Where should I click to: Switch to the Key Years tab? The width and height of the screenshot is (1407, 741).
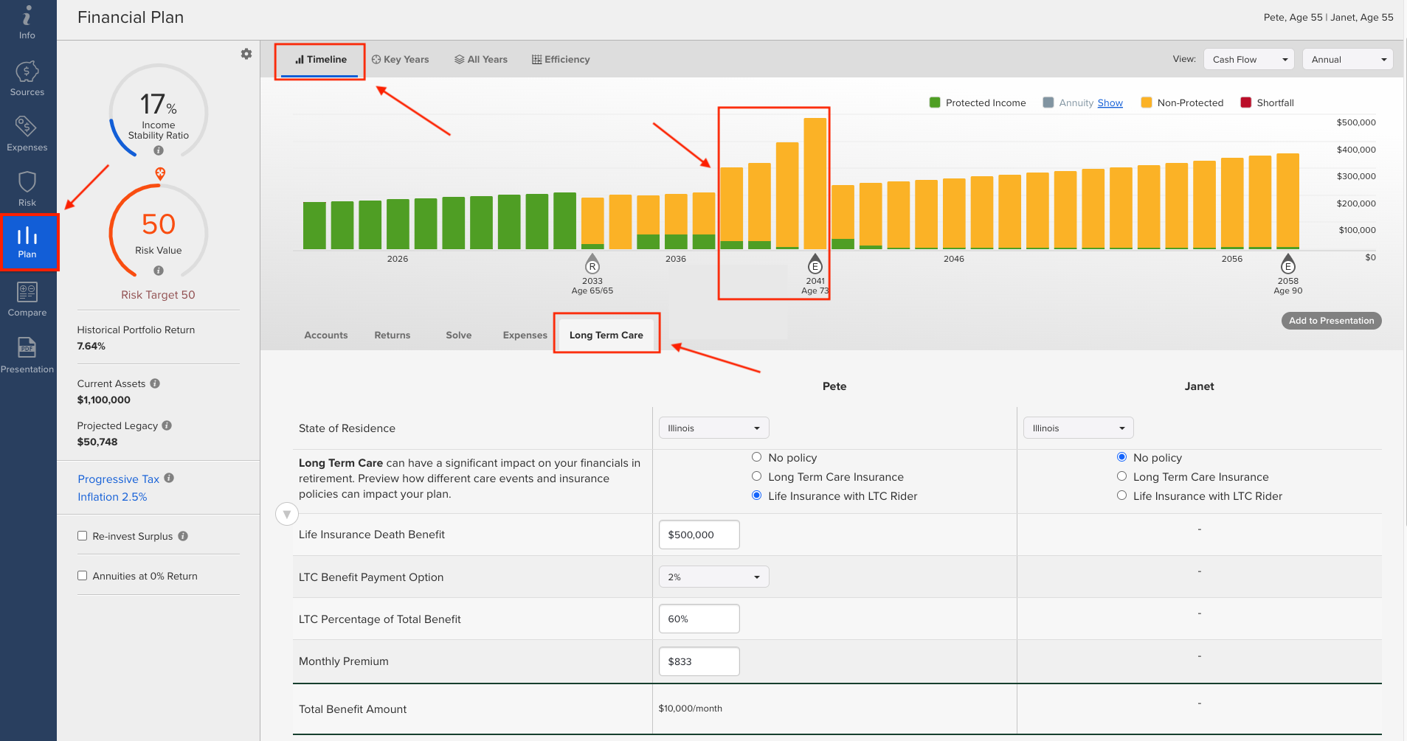(401, 60)
